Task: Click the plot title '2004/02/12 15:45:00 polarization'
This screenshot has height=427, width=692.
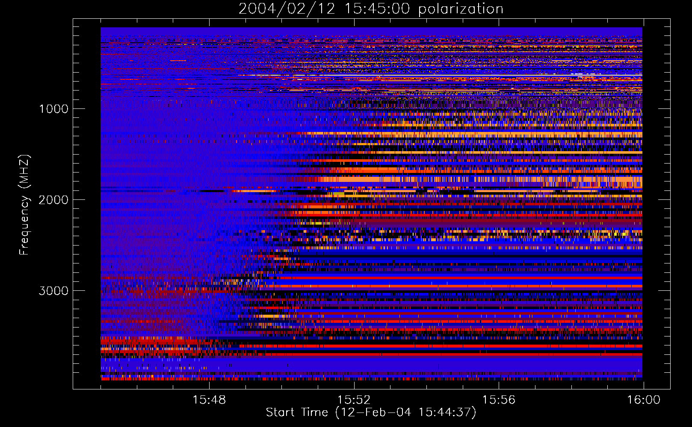Action: (x=371, y=9)
